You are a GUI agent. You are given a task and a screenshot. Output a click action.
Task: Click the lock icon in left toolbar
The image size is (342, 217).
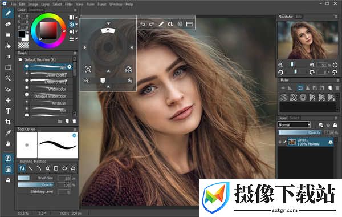click(8, 180)
